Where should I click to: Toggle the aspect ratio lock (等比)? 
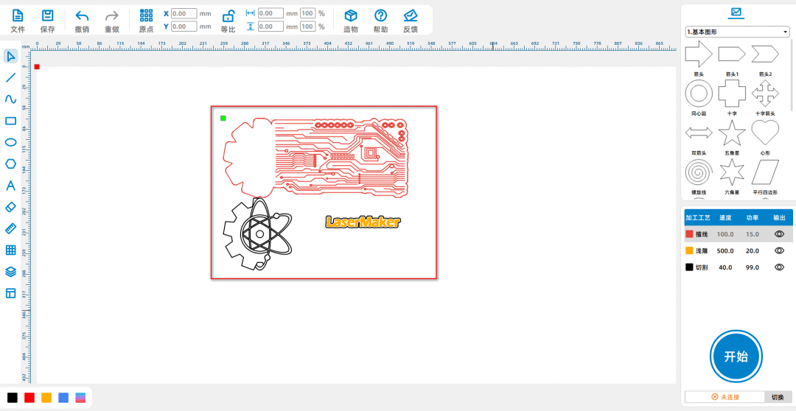point(228,16)
